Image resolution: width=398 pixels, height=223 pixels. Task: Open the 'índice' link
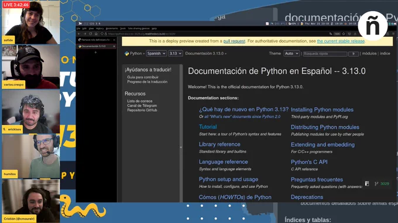coord(385,53)
